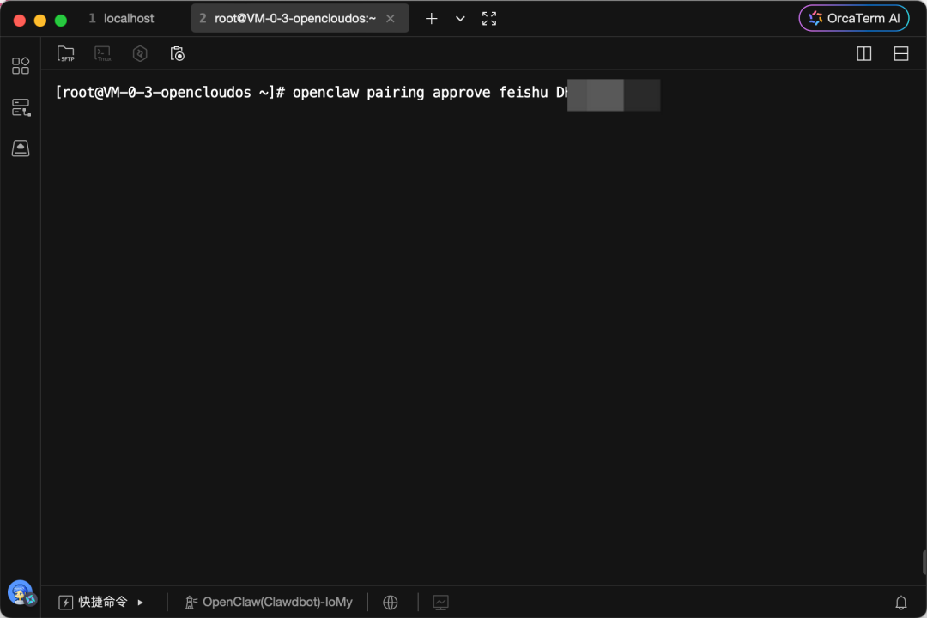Viewport: 927px width, 618px height.
Task: Open the apps grid in sidebar
Action: coord(21,65)
